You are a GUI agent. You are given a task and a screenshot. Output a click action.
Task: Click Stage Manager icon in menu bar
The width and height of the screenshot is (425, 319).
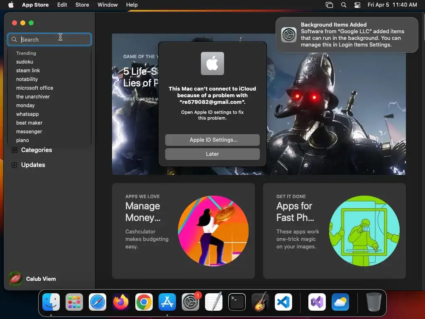pyautogui.click(x=329, y=5)
